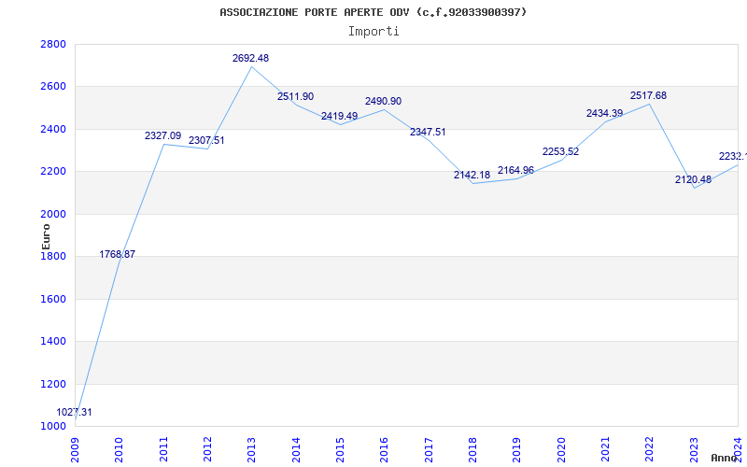Click the y-axis value 1800
This screenshot has height=467, width=747.
53,256
